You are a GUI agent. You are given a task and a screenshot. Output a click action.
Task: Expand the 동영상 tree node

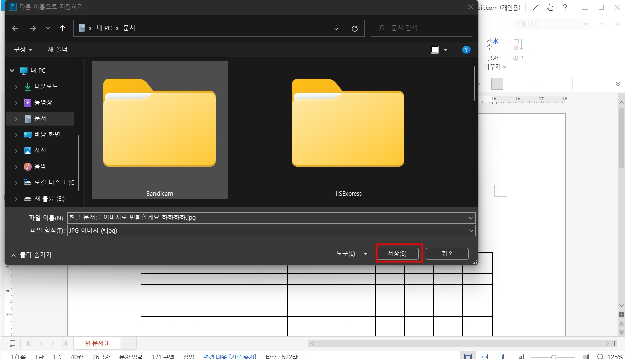tap(16, 103)
